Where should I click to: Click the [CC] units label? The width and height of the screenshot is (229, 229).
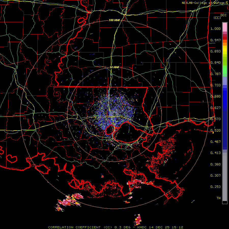coord(217,18)
